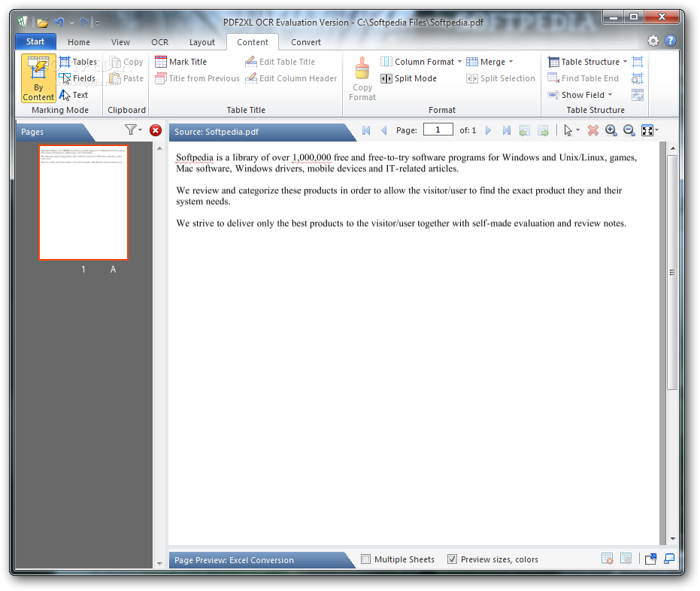This screenshot has height=591, width=700.
Task: Select page 1 thumbnail
Action: point(83,202)
